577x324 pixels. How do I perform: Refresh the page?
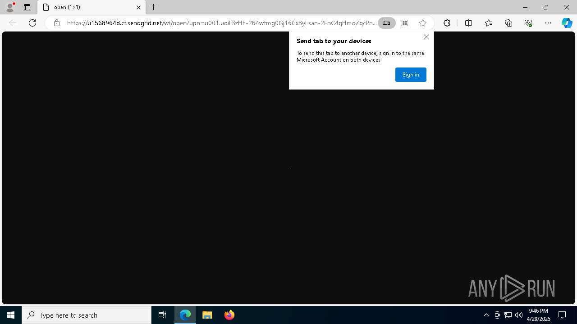pos(32,23)
